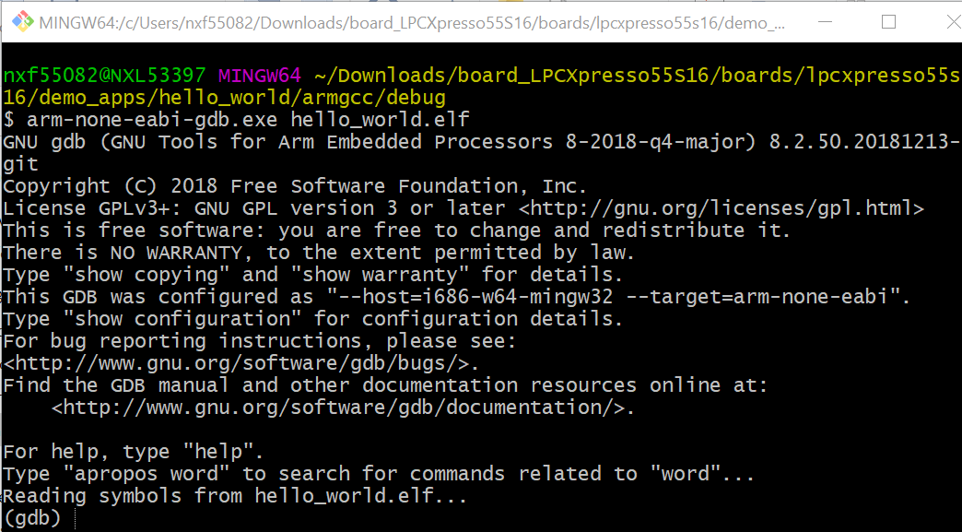Click the yellow armgcc/debug directory path
The height and width of the screenshot is (532, 962).
pos(226,98)
